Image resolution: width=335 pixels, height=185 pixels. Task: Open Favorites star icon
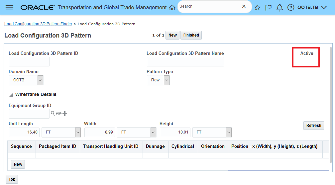tap(257, 7)
